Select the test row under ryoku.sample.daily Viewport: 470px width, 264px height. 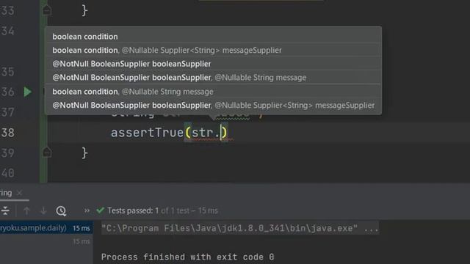(46, 241)
